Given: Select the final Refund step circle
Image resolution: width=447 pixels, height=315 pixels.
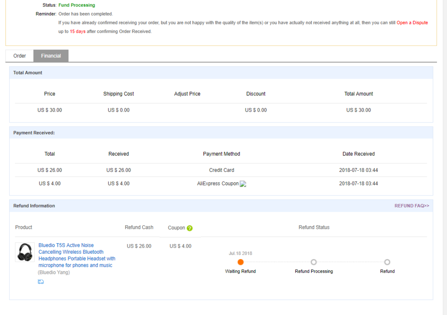Looking at the screenshot, I should pyautogui.click(x=387, y=262).
